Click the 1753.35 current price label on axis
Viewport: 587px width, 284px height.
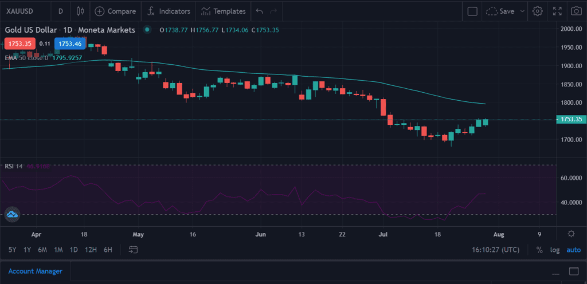click(571, 120)
